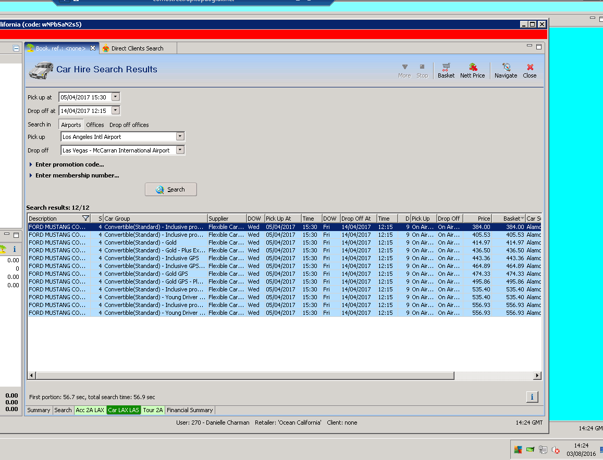The image size is (603, 460).
Task: Select the Airports search option
Action: (x=71, y=125)
